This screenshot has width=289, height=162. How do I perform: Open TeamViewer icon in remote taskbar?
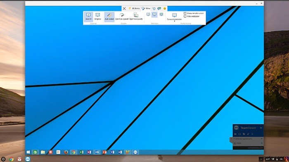pos(135,152)
